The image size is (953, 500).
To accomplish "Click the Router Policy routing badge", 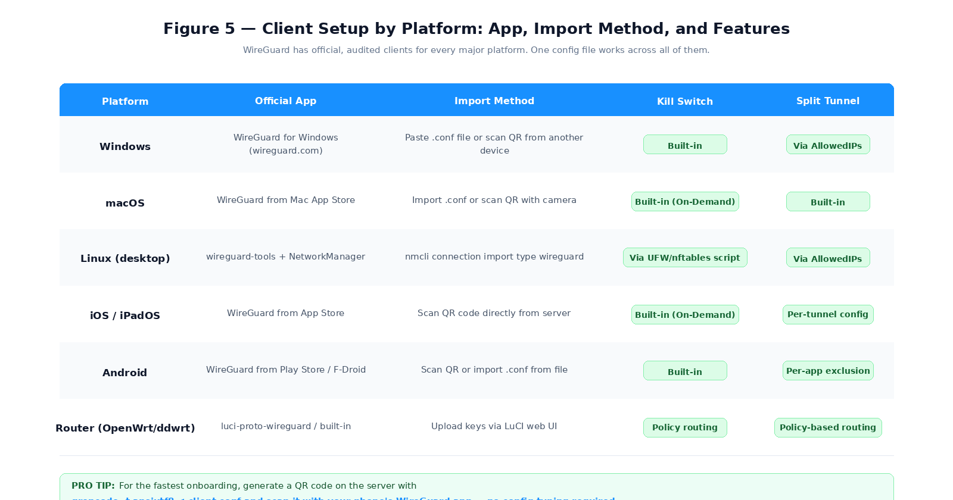I will (685, 427).
